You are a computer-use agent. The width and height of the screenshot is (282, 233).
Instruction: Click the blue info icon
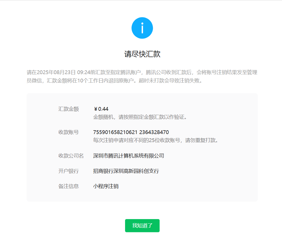[142, 28]
